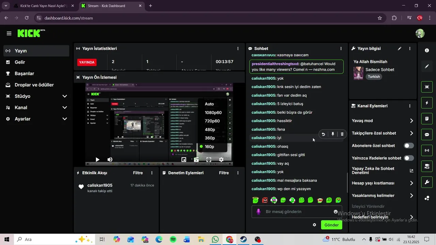Open Yavaş mod settings
Viewport: 436px width, 245px height.
tap(383, 121)
